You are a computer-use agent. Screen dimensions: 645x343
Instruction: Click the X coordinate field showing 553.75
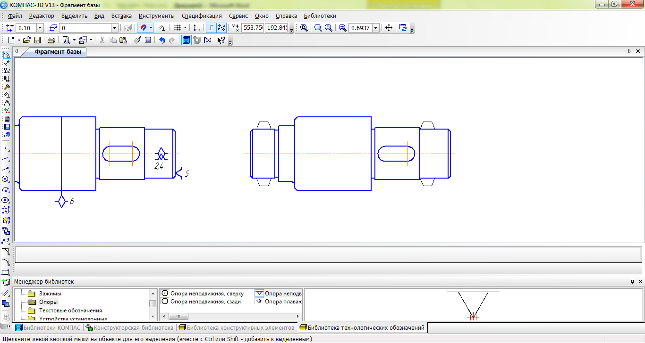(x=253, y=28)
